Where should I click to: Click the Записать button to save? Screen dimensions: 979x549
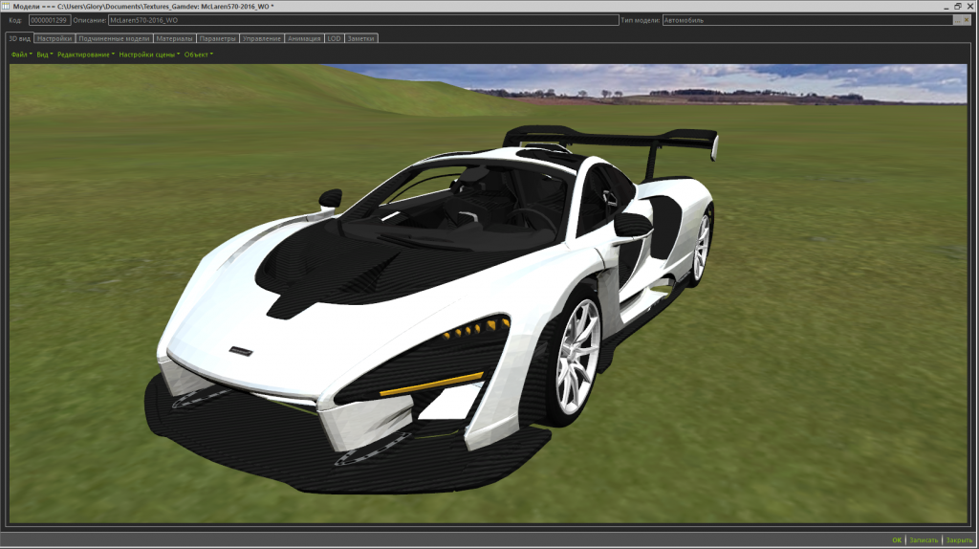point(924,540)
